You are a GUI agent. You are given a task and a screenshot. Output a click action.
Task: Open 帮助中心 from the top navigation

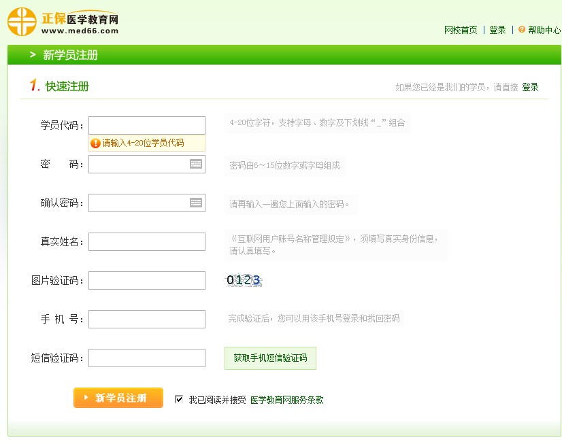pos(544,30)
